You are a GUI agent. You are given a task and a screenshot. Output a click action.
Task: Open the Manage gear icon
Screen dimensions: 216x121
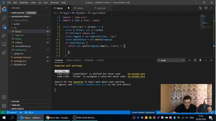point(4,106)
